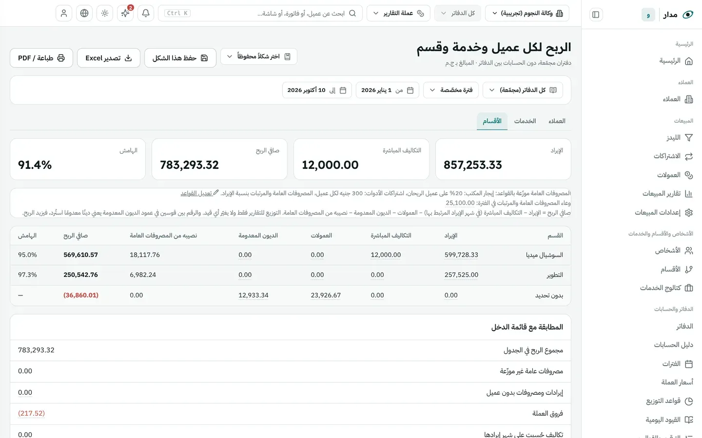Viewport: 702px width, 438px height.
Task: Open الأقسام branch icon in sidebar
Action: click(x=689, y=270)
